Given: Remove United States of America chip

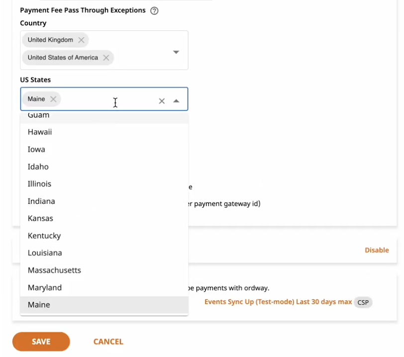Looking at the screenshot, I should (106, 58).
